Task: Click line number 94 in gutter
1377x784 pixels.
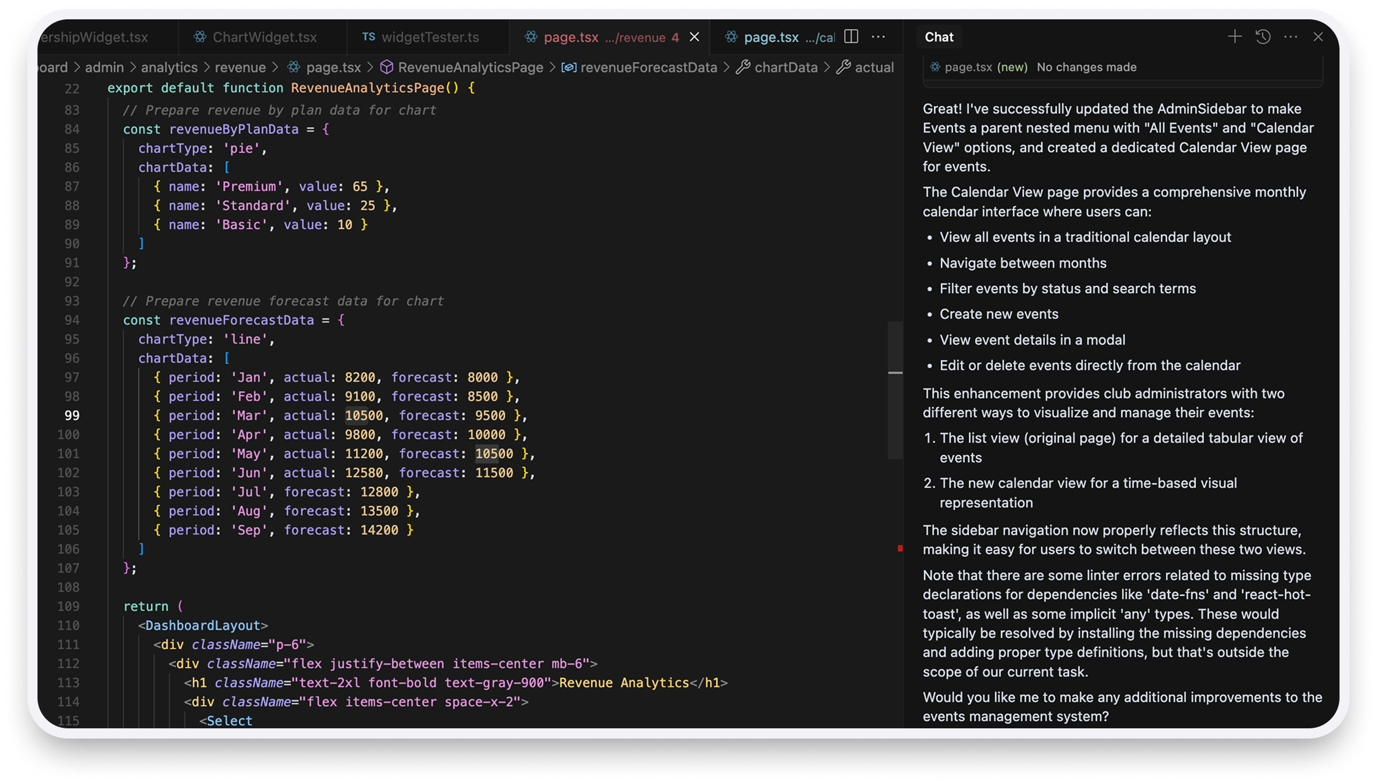Action: click(x=72, y=320)
